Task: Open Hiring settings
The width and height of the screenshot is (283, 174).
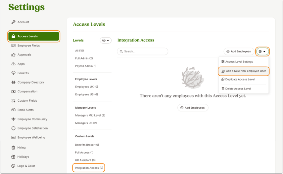Action: click(x=21, y=147)
